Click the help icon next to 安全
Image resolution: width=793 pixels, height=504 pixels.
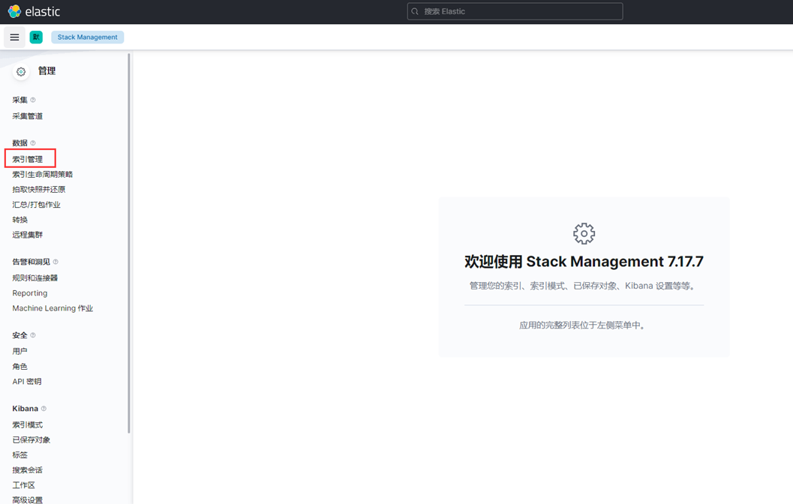tap(33, 335)
